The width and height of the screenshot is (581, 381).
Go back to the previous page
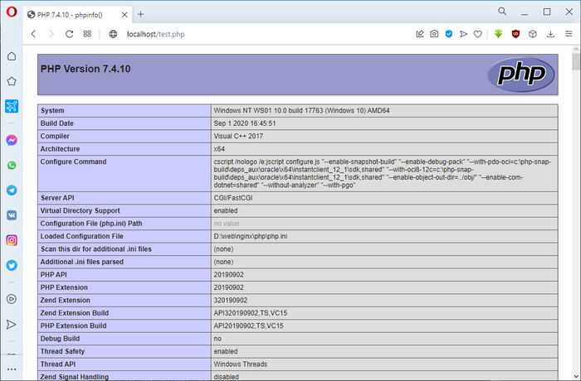33,34
